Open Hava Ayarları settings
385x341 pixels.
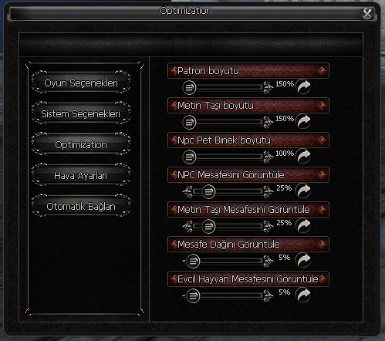tap(81, 175)
